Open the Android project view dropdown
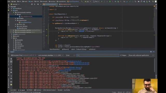The image size is (166, 93). point(15,4)
